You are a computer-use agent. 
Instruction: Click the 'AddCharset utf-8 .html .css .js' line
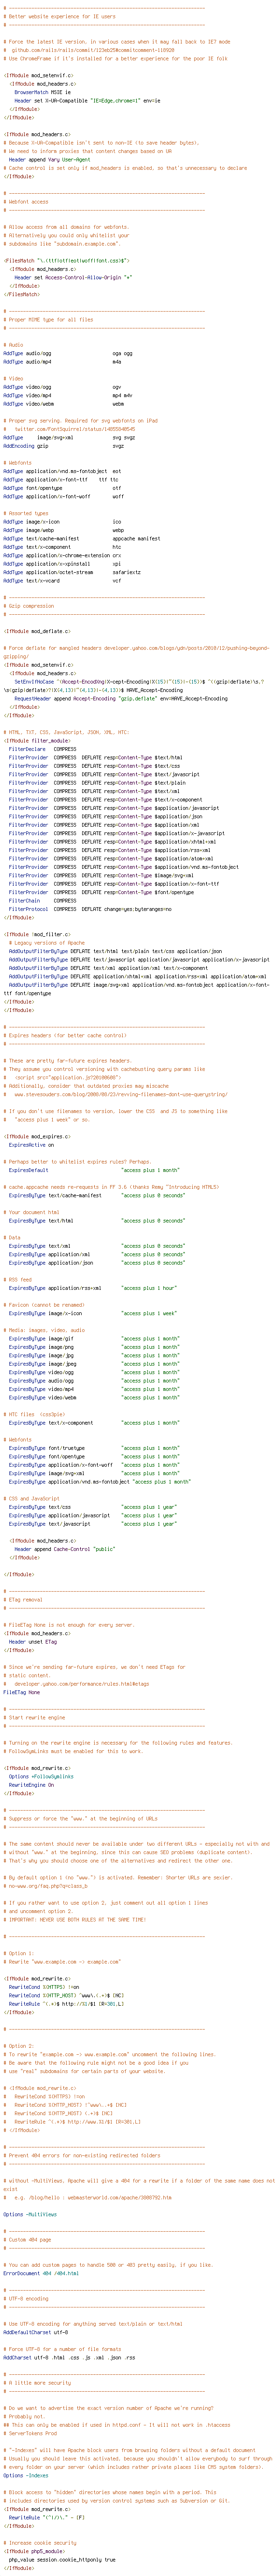(69, 2358)
